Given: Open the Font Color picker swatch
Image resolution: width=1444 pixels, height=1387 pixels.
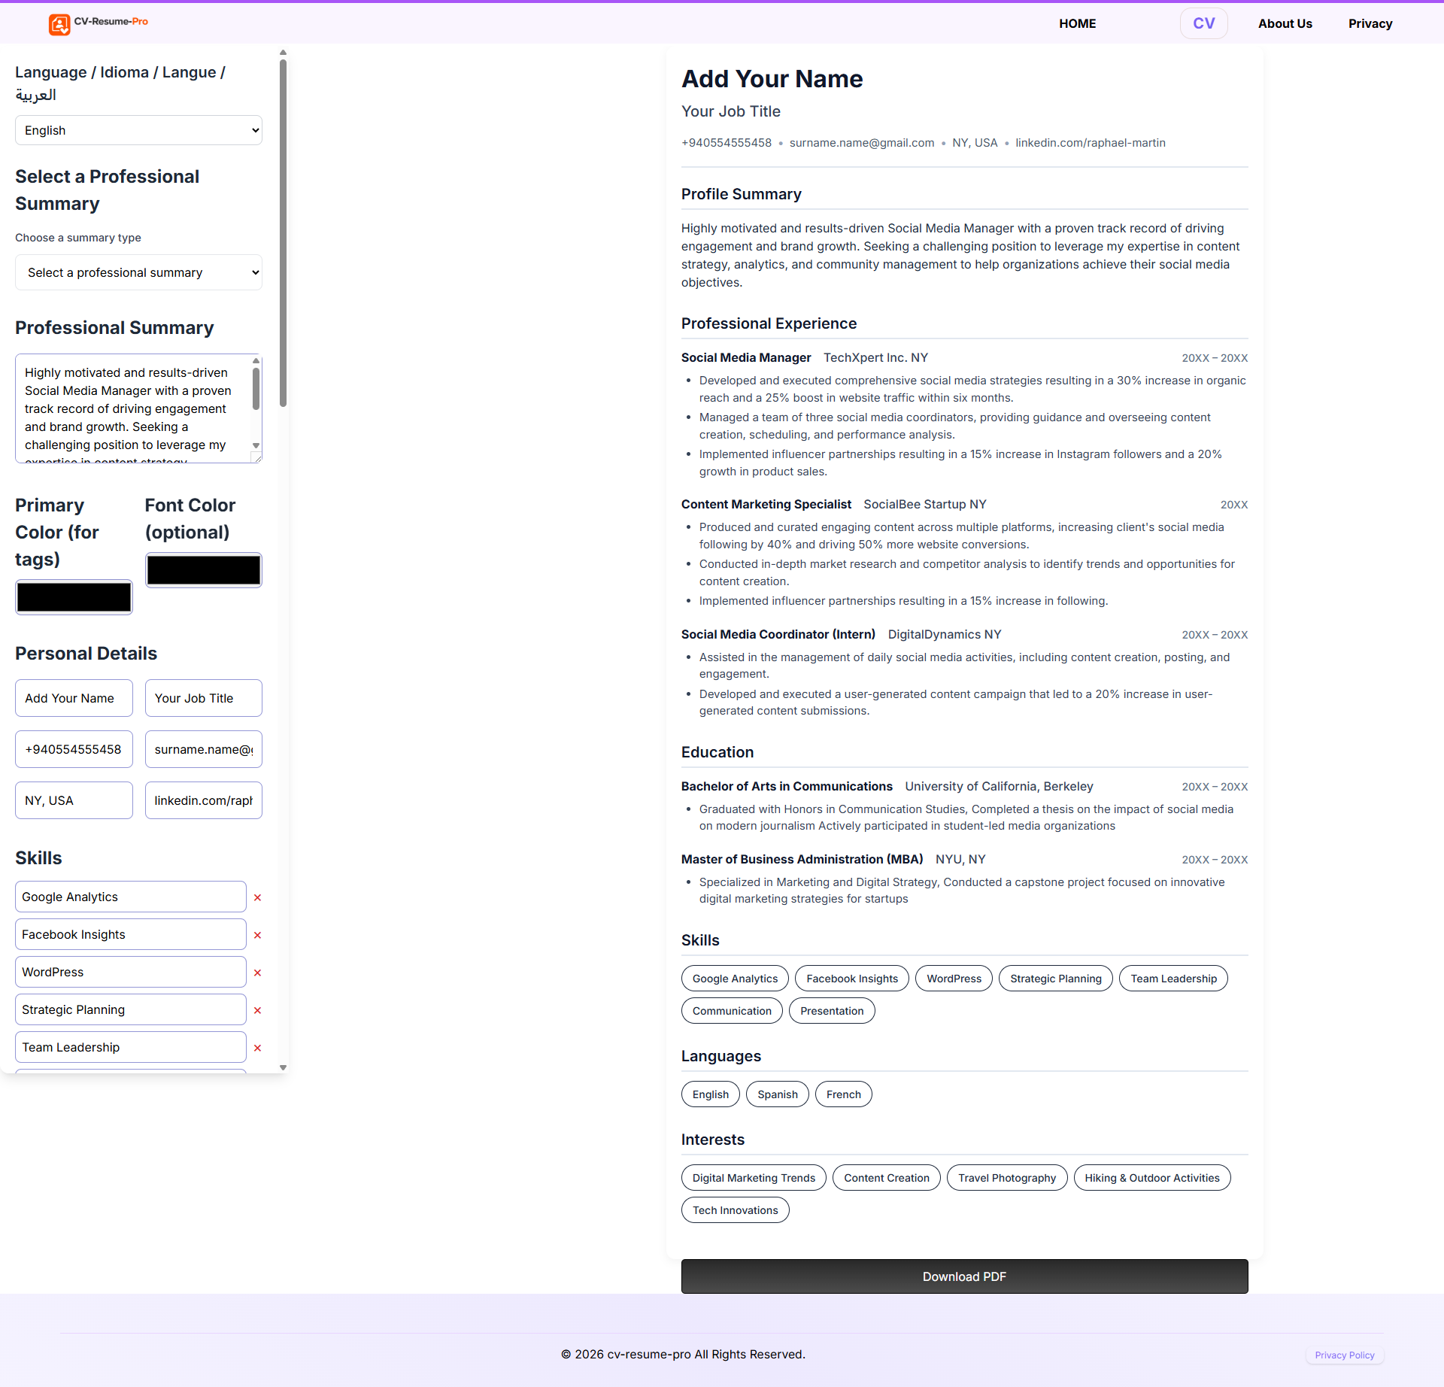Looking at the screenshot, I should point(203,570).
